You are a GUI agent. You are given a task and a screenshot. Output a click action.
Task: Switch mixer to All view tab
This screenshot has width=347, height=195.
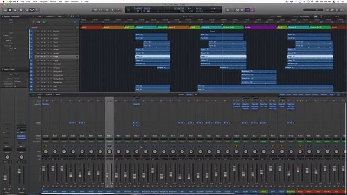pyautogui.click(x=196, y=95)
